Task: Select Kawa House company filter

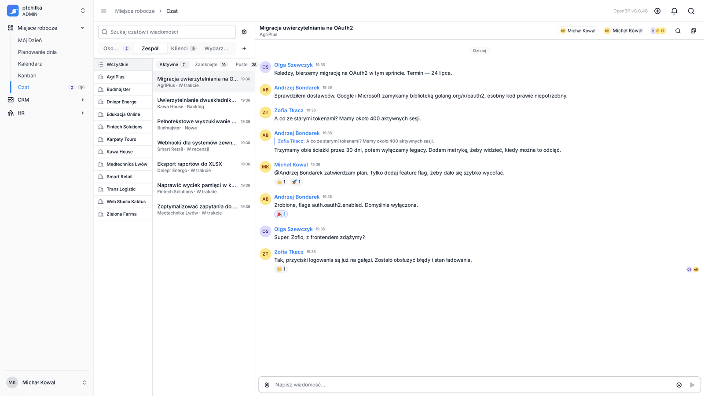Action: point(123,152)
